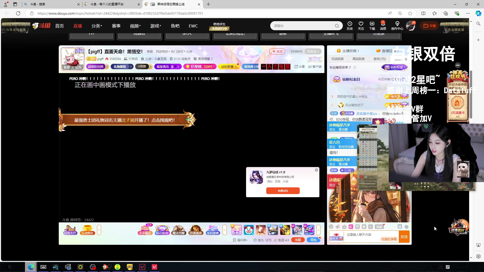The height and width of the screenshot is (272, 484).
Task: Click the 免费试玩 free trial button
Action: pos(283,191)
